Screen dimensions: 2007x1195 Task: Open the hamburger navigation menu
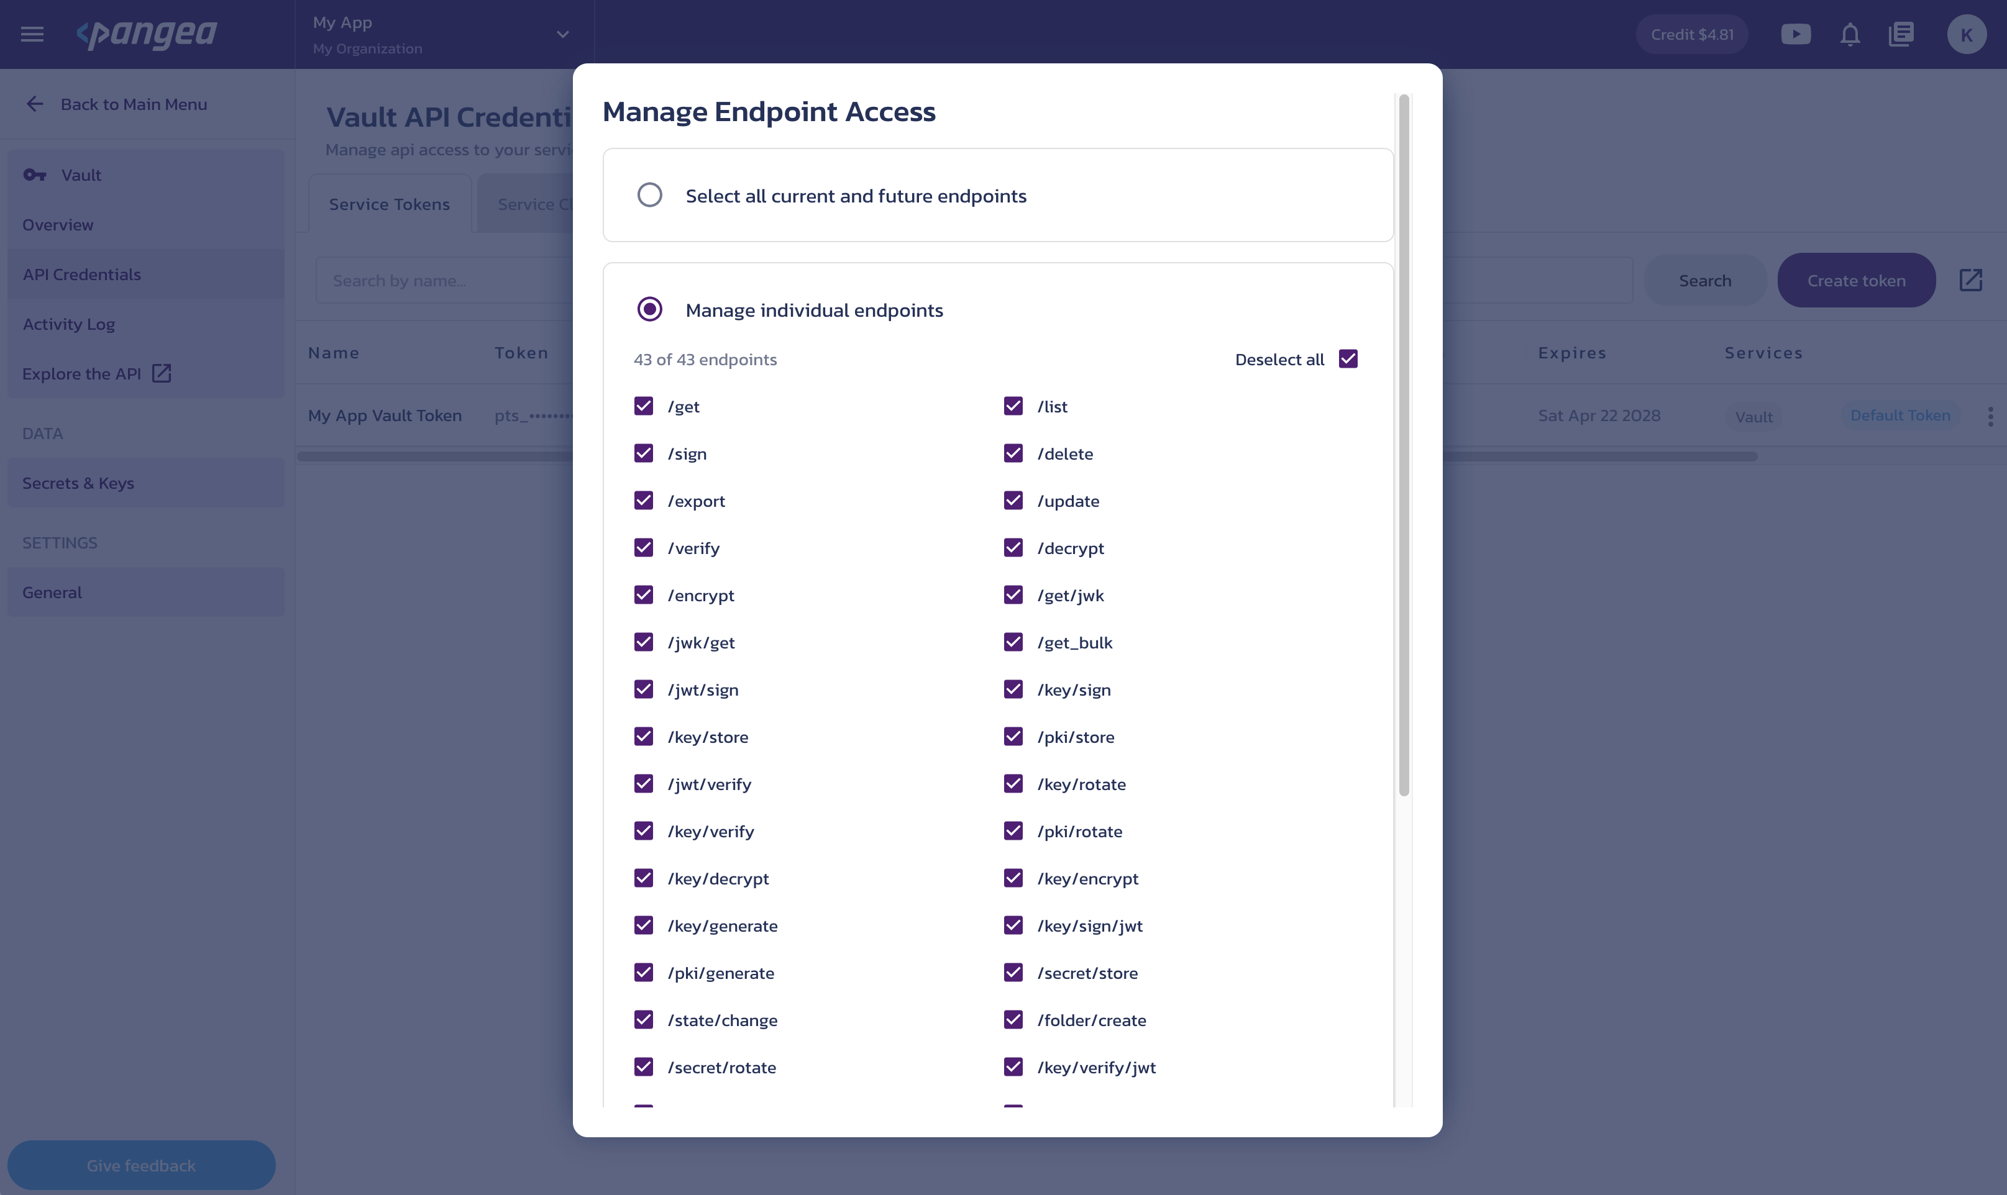[32, 34]
